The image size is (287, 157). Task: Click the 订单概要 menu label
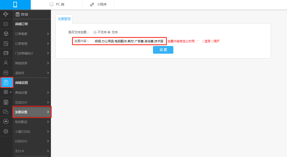pyautogui.click(x=21, y=34)
